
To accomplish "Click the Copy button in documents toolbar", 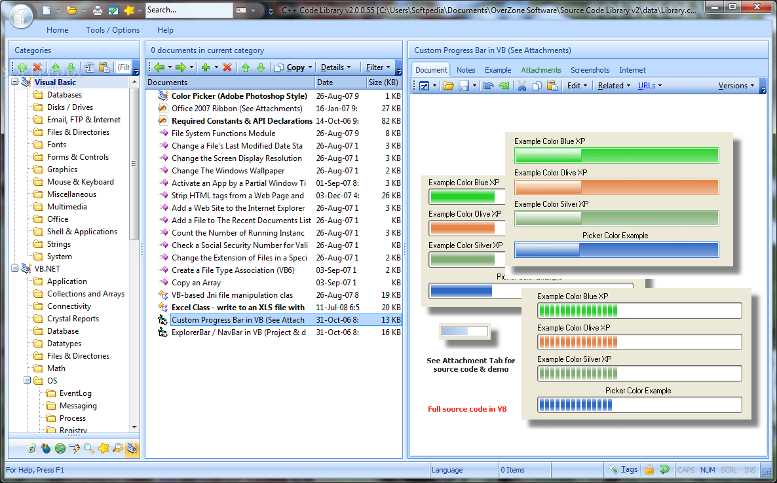I will pos(292,67).
